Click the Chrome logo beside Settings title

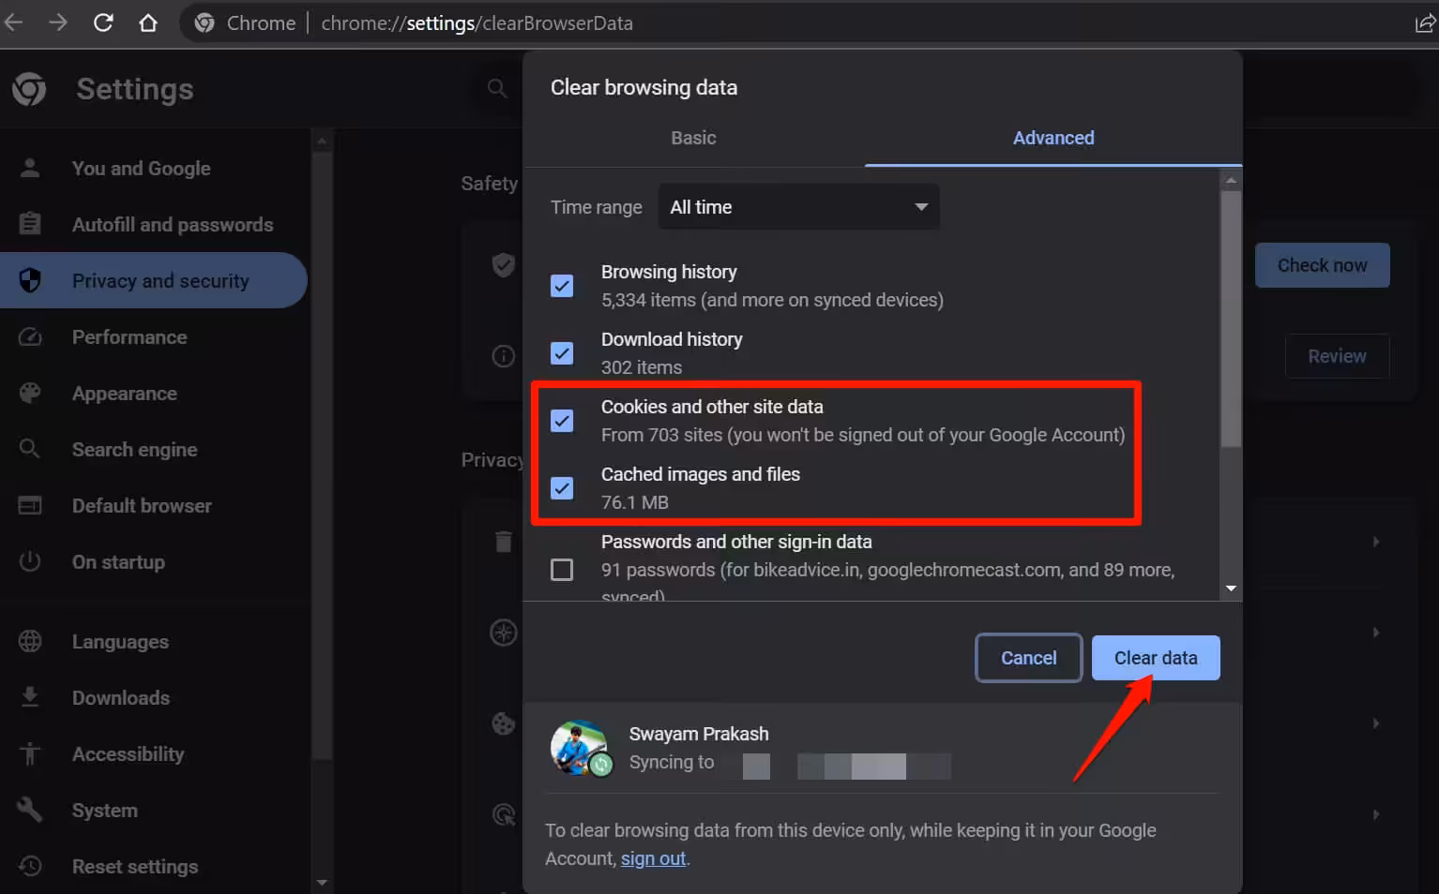pos(29,89)
